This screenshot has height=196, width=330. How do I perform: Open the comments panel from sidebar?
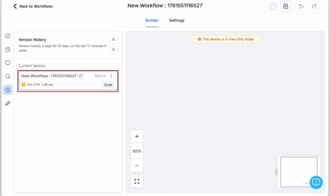point(7,63)
